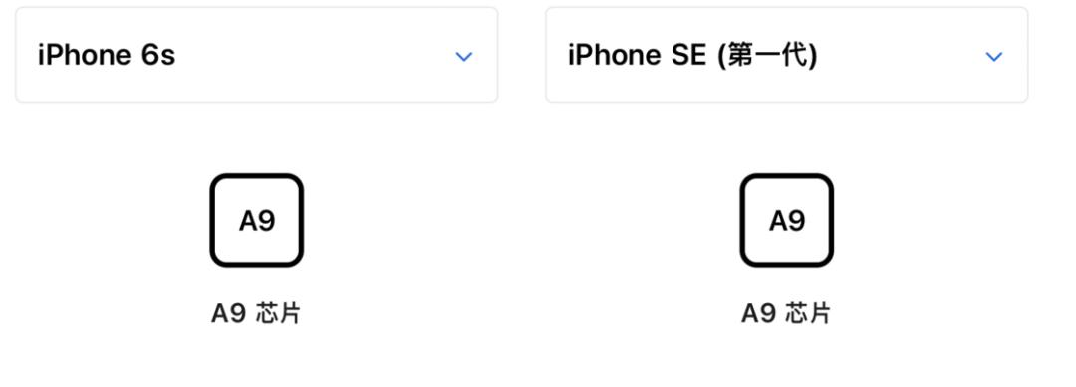The image size is (1076, 387).
Task: Click the empty area inside the iPhone SE selector
Action: [901, 56]
